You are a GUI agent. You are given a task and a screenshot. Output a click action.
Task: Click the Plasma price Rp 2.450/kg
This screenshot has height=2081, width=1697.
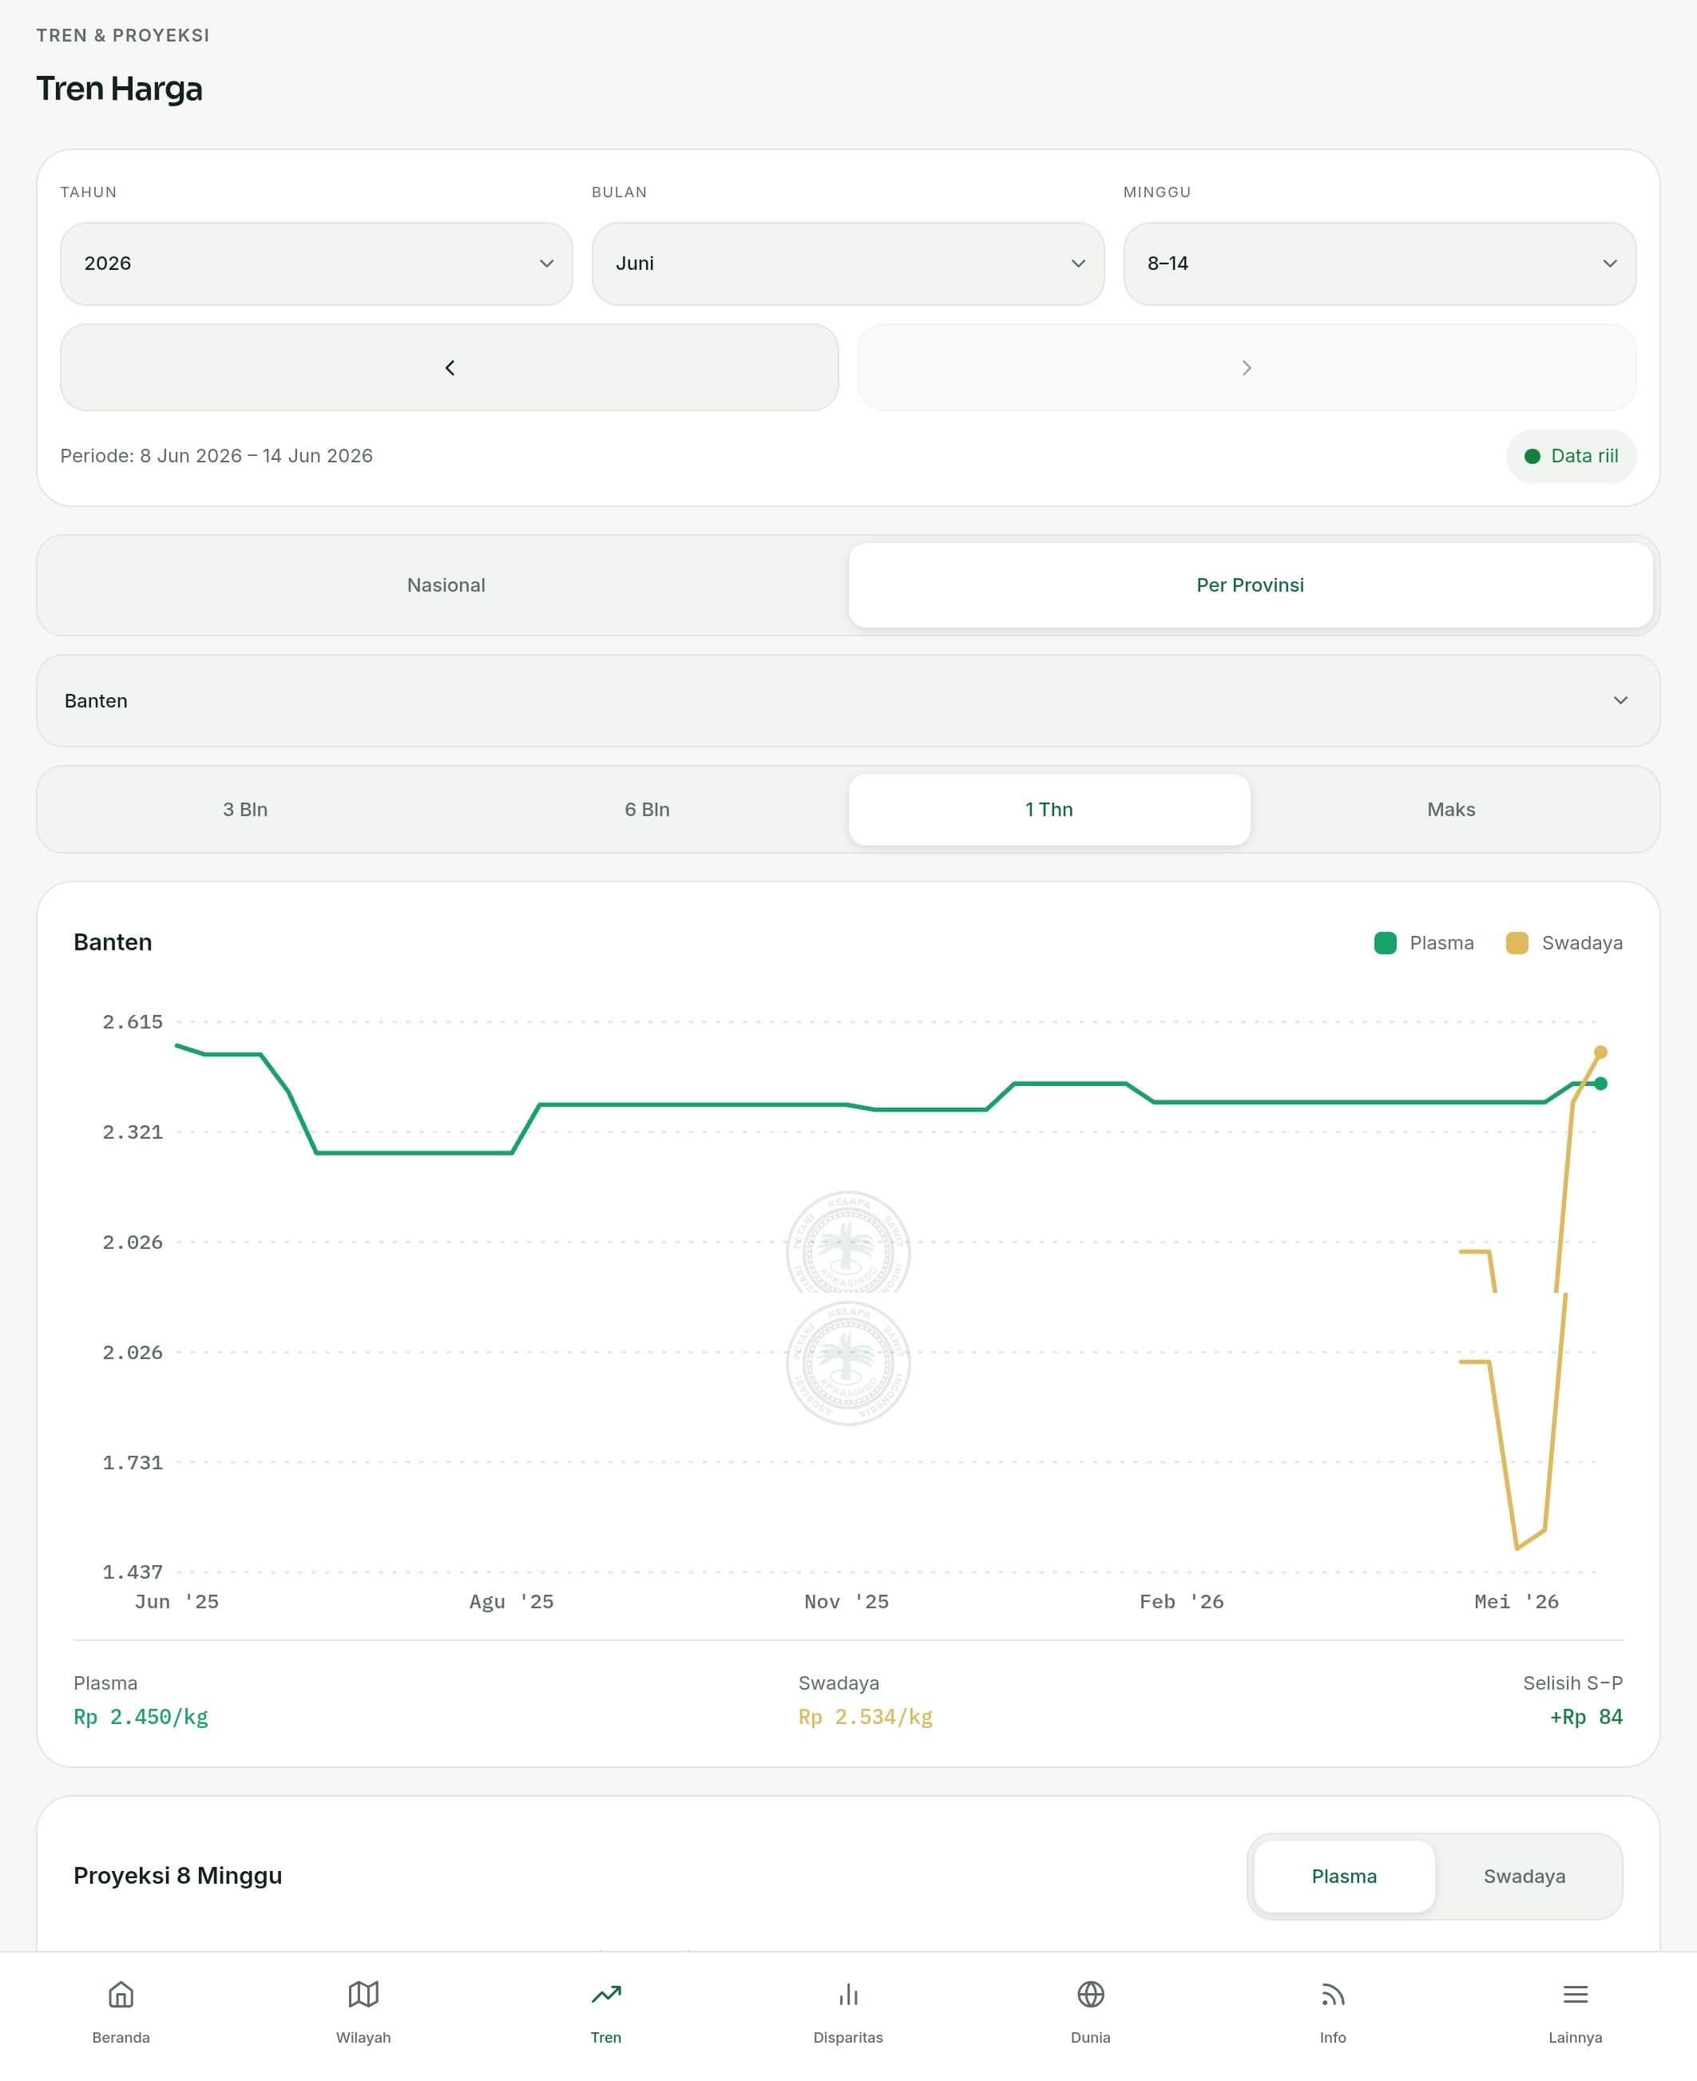click(141, 1716)
